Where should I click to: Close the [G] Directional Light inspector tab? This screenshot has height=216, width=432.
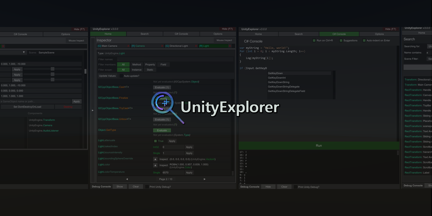click(196, 46)
